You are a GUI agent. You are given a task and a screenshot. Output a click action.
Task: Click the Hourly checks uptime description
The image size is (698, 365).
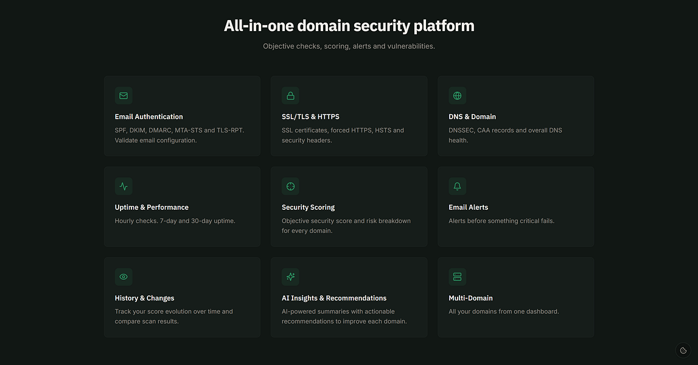(x=175, y=221)
